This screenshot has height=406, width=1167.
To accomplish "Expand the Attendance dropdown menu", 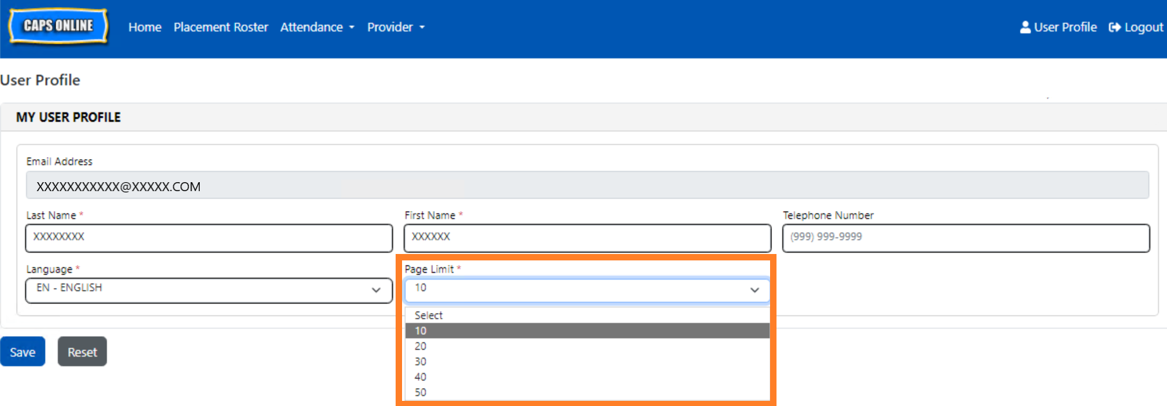I will 317,27.
